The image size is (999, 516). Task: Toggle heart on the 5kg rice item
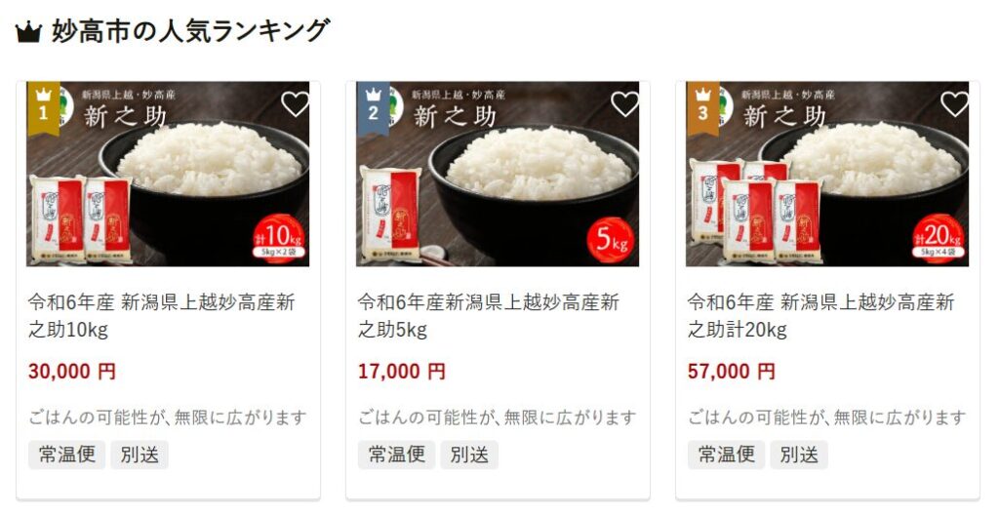625,103
